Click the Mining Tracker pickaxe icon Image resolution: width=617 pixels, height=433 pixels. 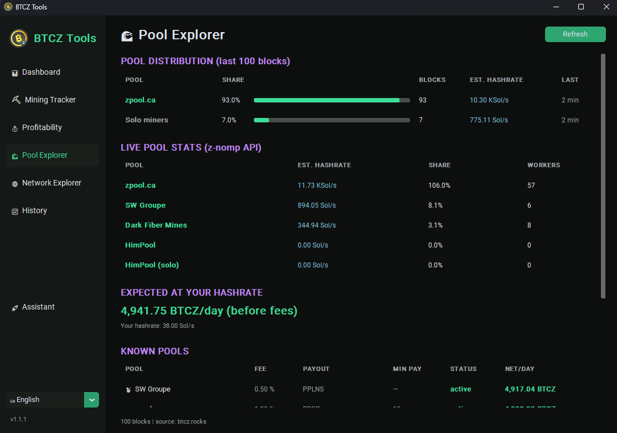[16, 100]
